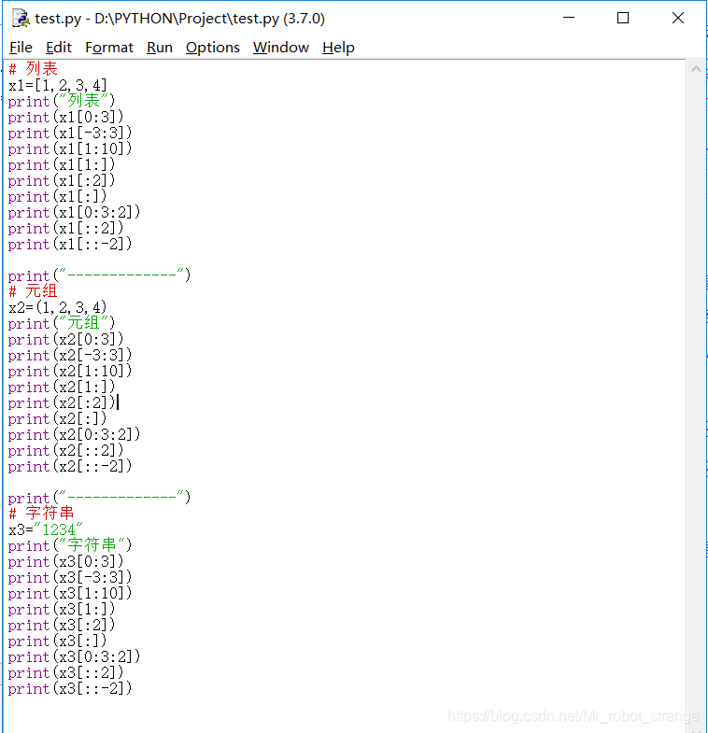
Task: Click the line print(x3[0:3])
Action: tap(65, 561)
